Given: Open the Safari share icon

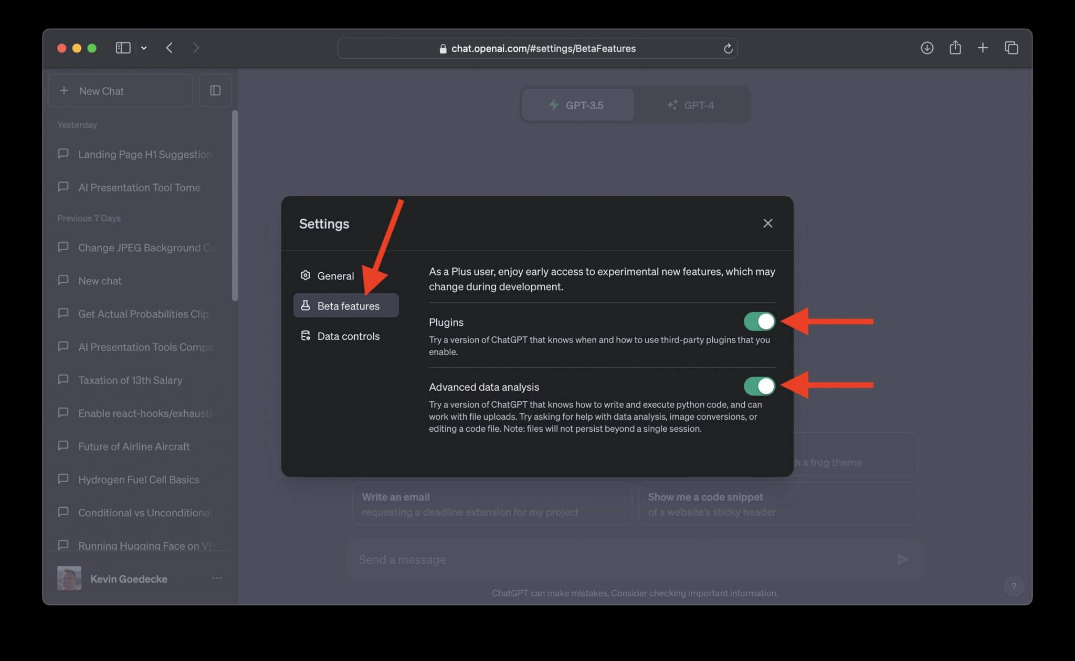Looking at the screenshot, I should click(x=955, y=48).
